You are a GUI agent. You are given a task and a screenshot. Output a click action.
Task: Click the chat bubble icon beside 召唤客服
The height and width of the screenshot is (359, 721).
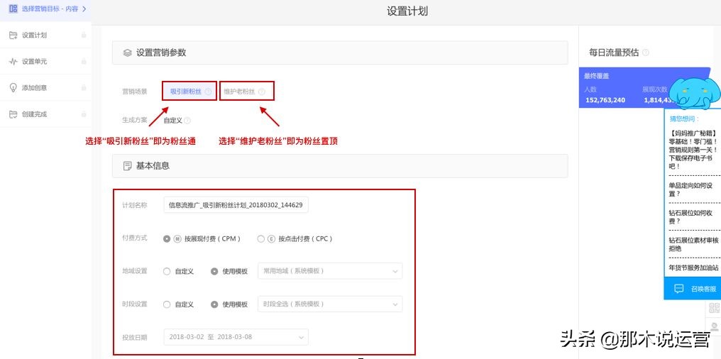pyautogui.click(x=678, y=289)
